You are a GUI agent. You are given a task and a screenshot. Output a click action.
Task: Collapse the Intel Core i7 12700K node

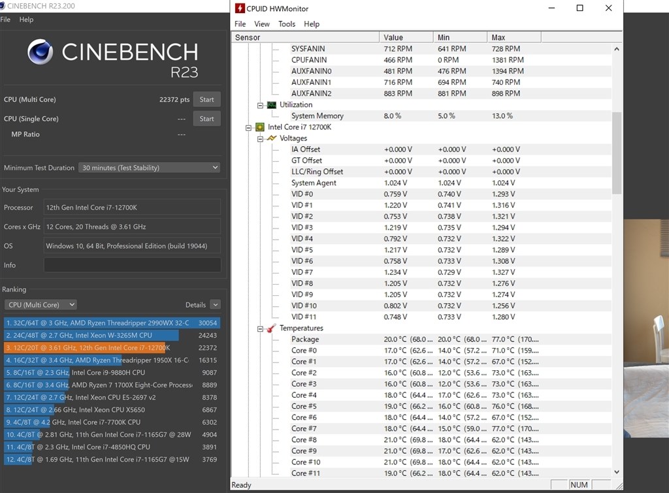(249, 127)
